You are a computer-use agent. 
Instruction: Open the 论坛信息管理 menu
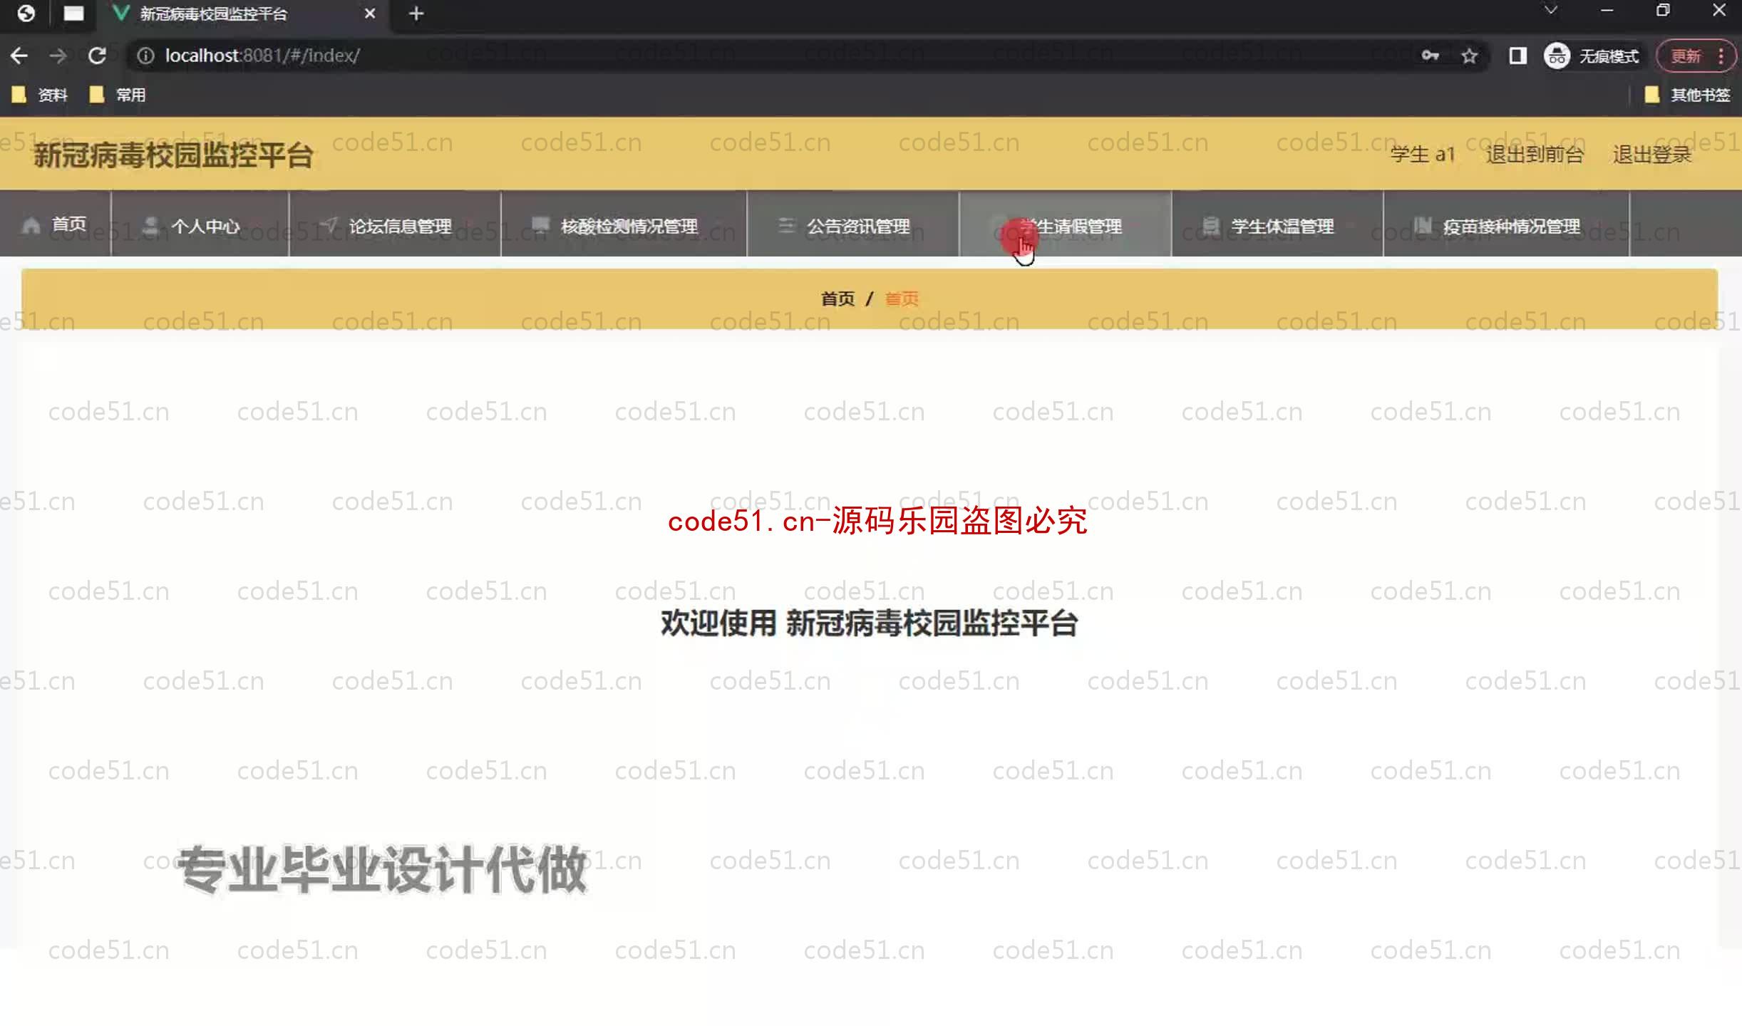[x=395, y=224]
